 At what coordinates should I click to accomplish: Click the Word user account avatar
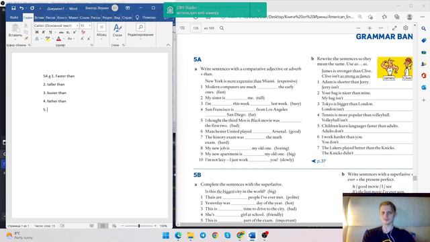coord(115,8)
